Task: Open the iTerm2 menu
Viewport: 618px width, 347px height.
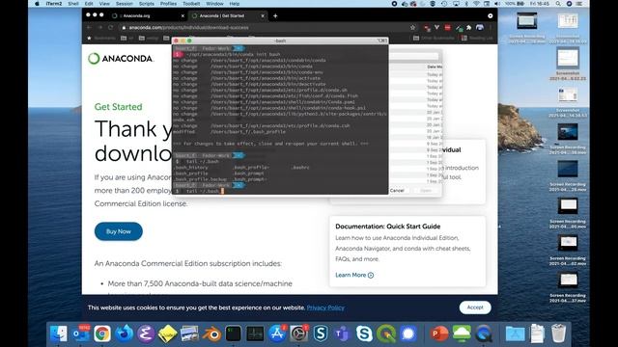Action: 54,4
